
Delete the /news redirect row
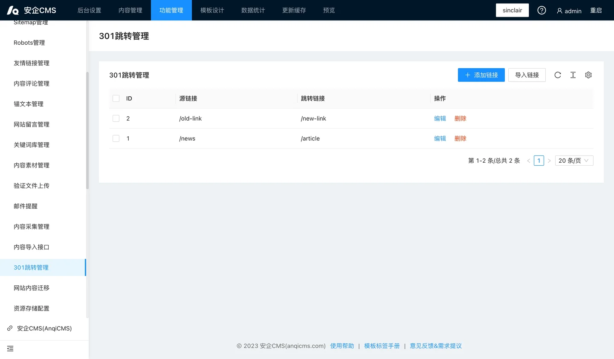click(460, 138)
